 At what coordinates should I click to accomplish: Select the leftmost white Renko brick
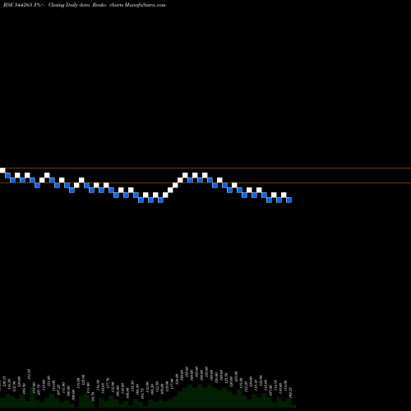(x=2, y=170)
